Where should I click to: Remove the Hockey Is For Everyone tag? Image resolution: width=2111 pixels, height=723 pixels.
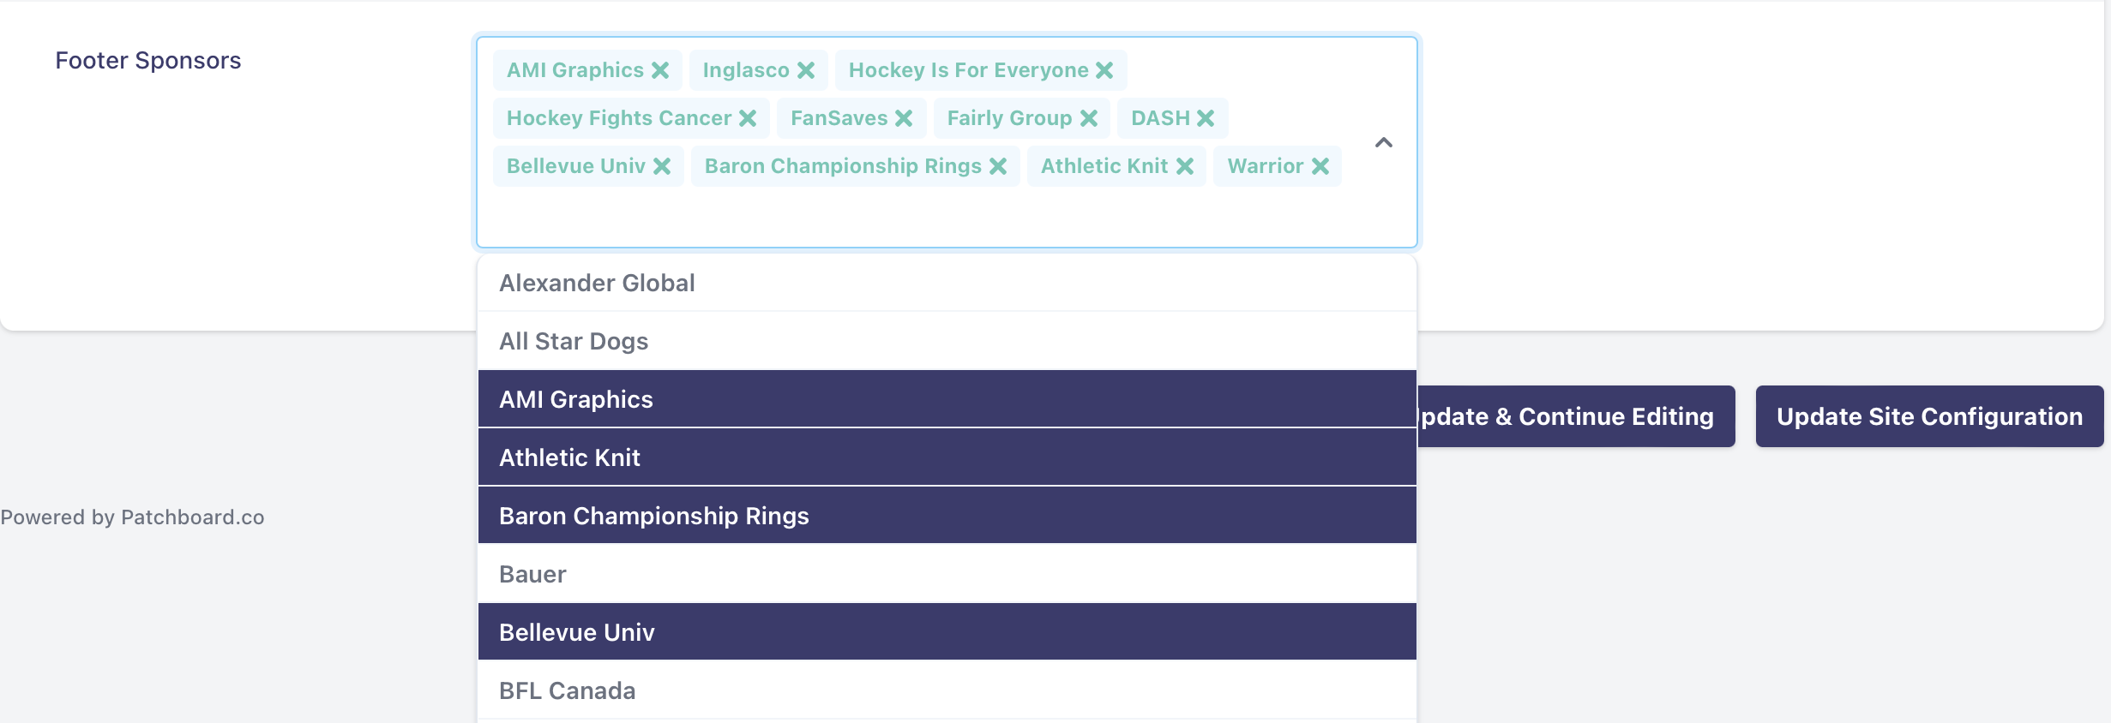pyautogui.click(x=1104, y=70)
